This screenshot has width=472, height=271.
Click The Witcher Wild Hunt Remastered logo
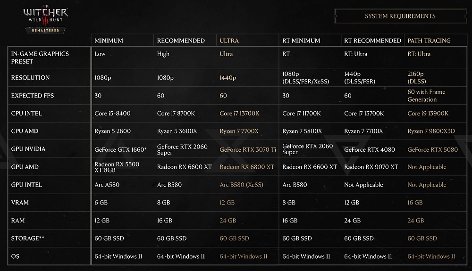(45, 19)
